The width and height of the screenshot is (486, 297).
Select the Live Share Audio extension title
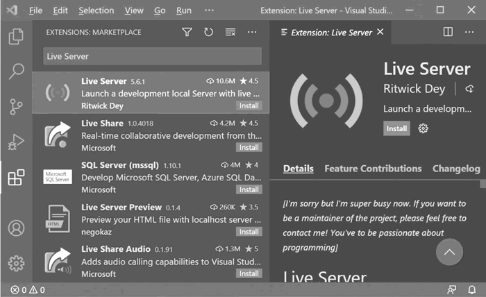click(x=116, y=249)
